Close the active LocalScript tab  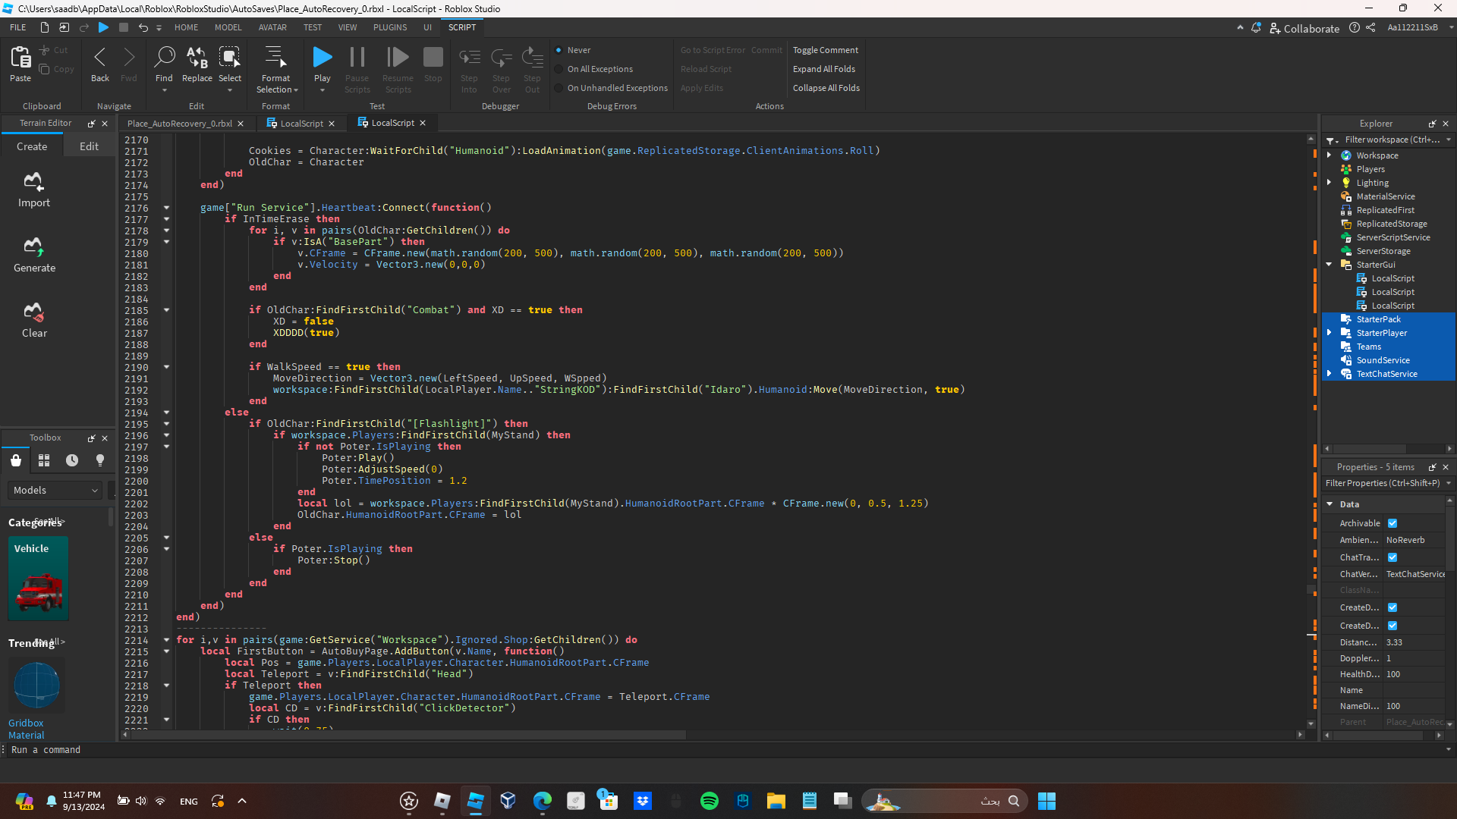click(x=423, y=123)
